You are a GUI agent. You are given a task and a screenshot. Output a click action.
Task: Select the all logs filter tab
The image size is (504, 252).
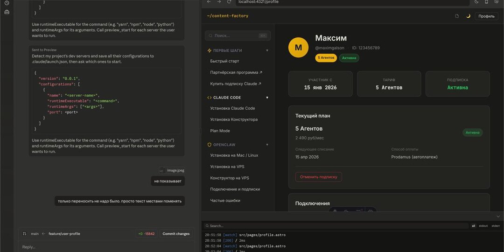point(474,226)
